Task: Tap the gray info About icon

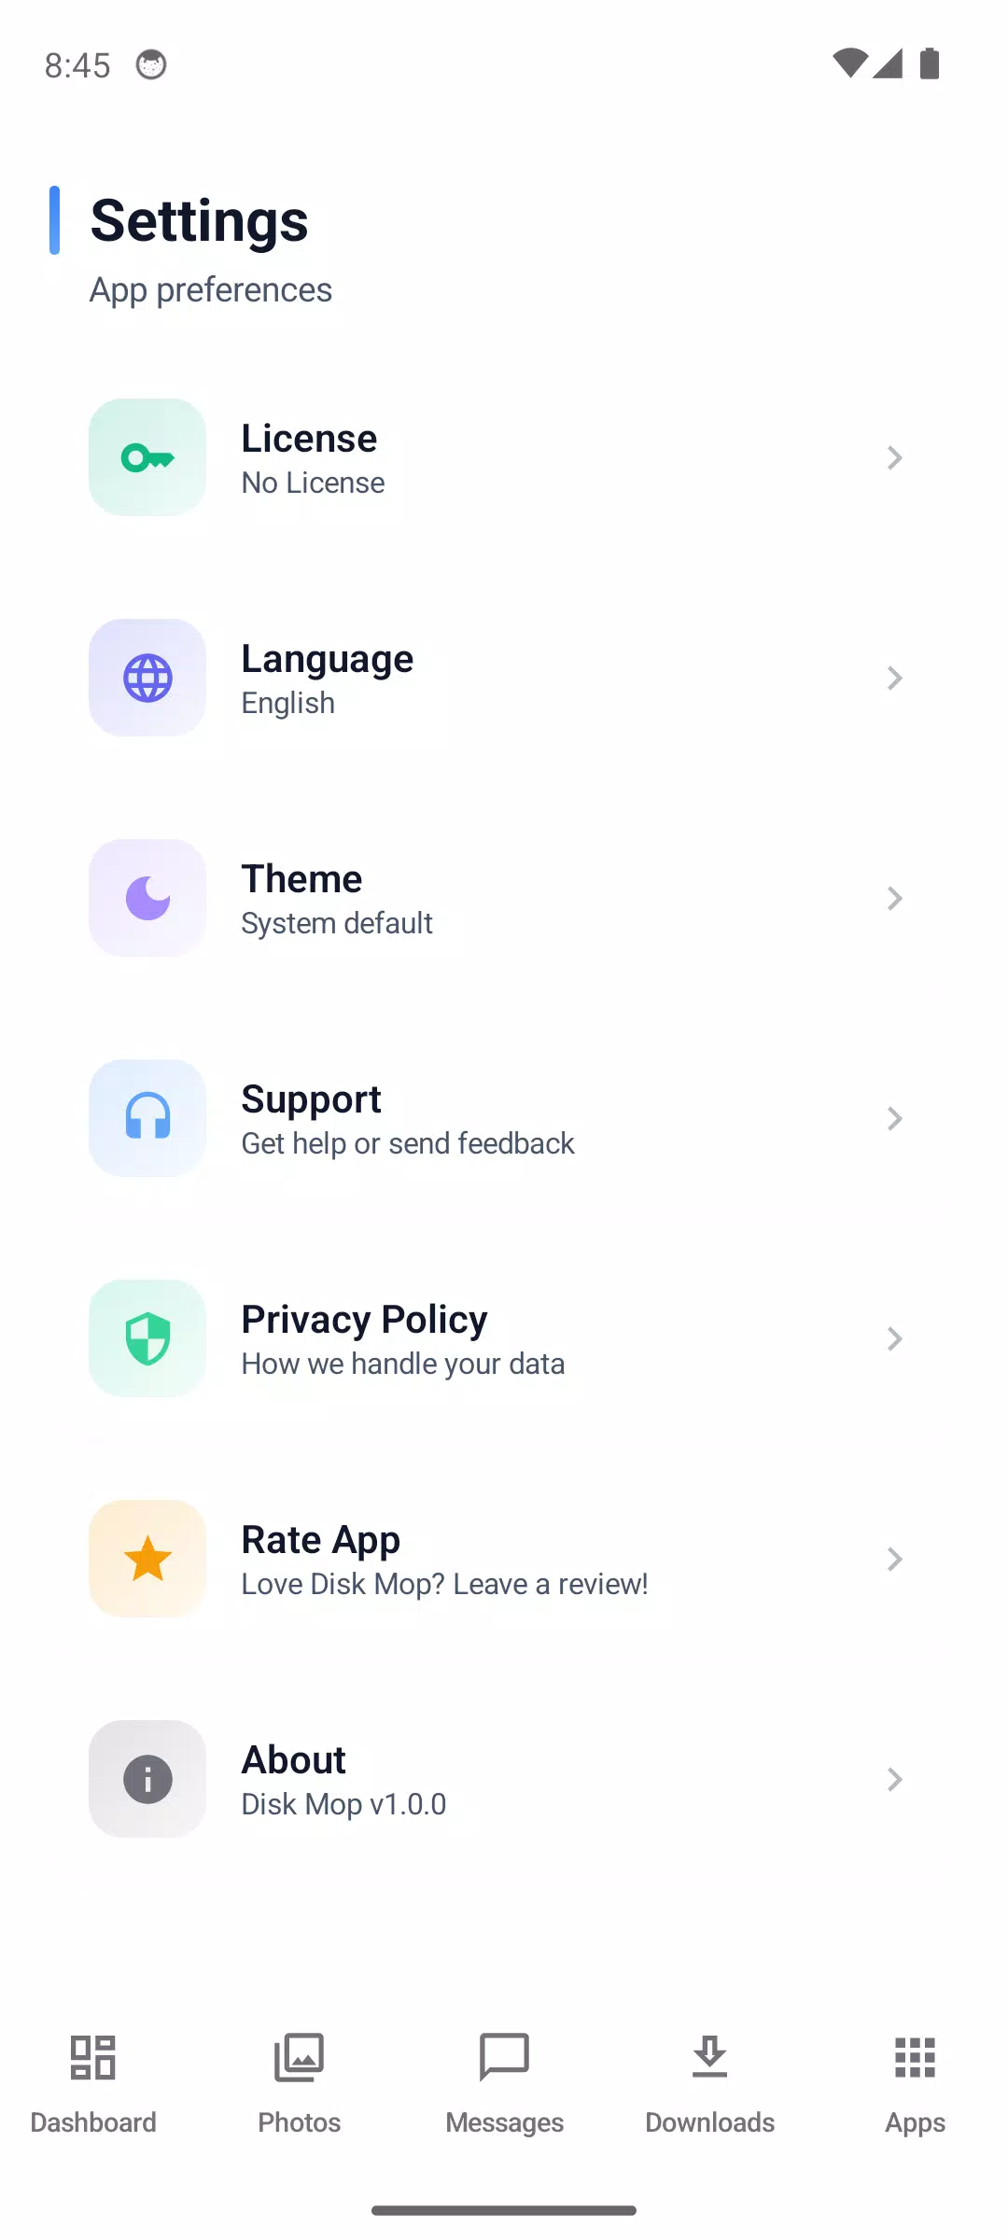Action: pyautogui.click(x=147, y=1779)
